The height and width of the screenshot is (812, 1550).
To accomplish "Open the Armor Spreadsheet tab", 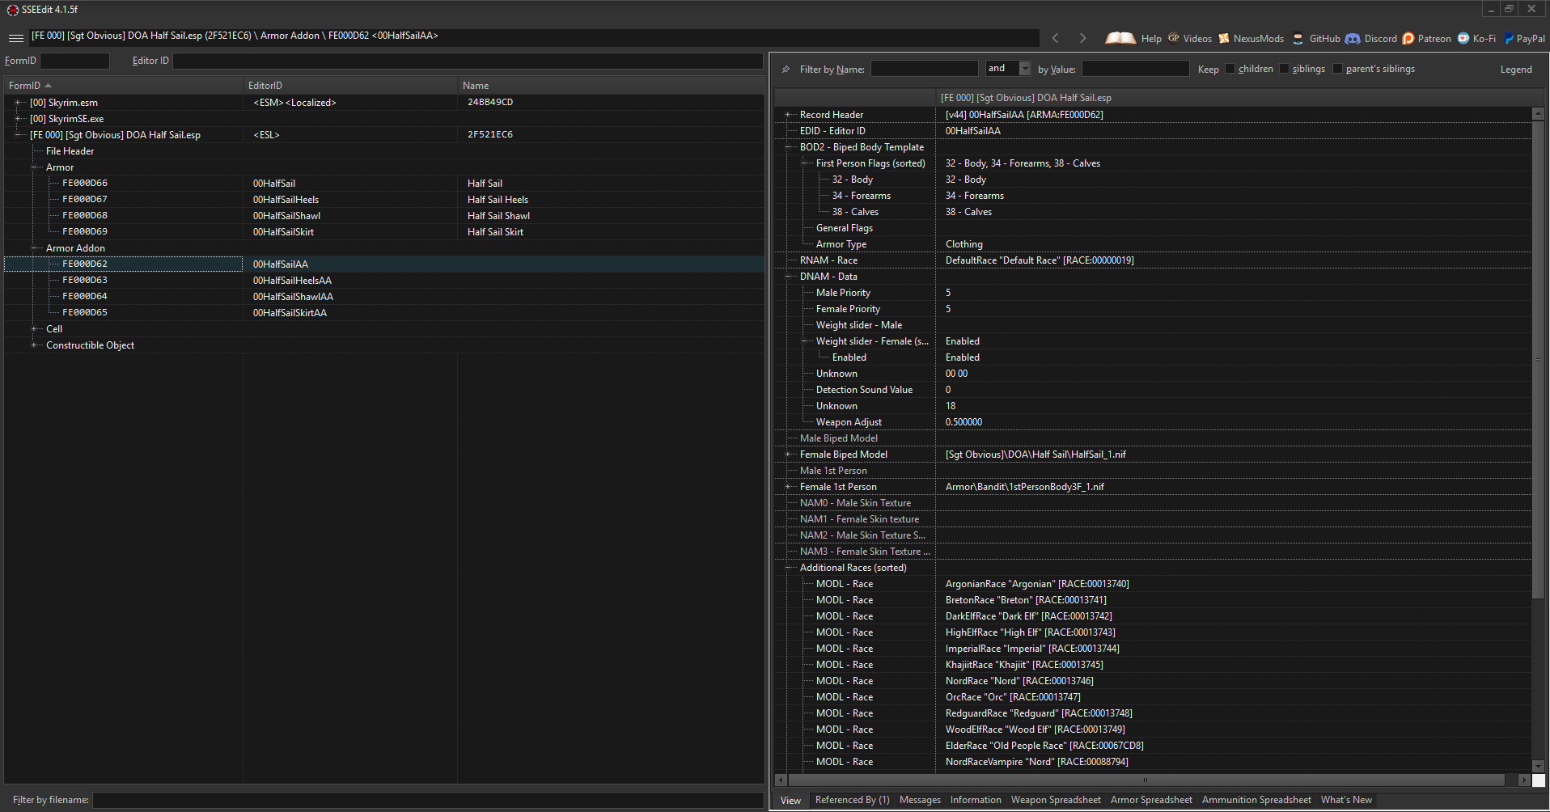I will pyautogui.click(x=1151, y=800).
